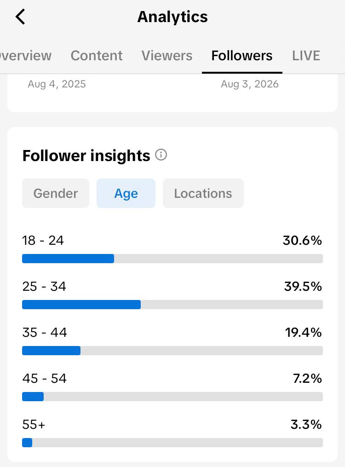
Task: Click the 45 - 54 progress bar
Action: [172, 397]
